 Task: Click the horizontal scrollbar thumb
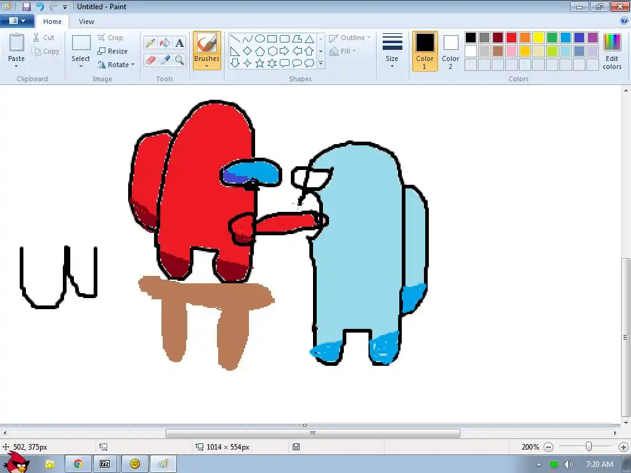click(x=312, y=433)
